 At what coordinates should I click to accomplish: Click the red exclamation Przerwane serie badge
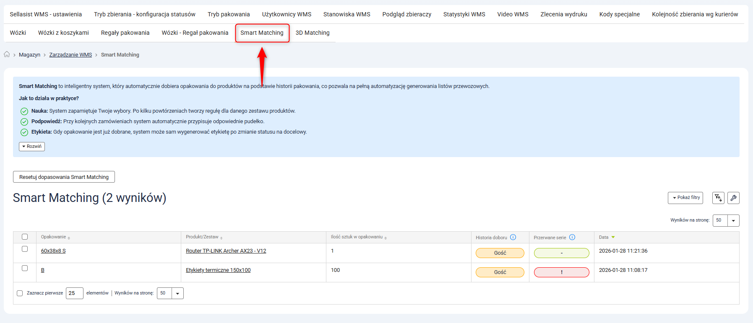pos(561,272)
